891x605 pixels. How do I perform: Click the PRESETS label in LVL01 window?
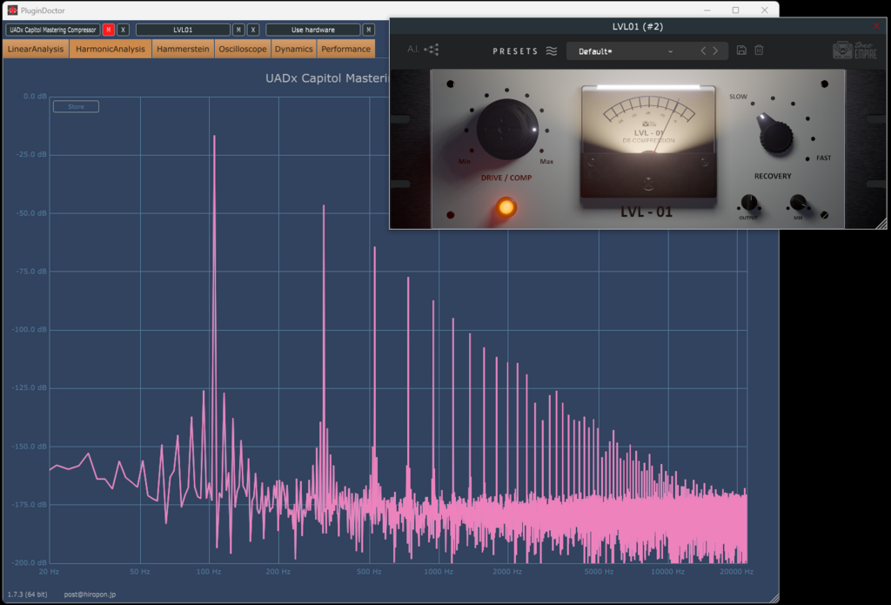click(515, 51)
